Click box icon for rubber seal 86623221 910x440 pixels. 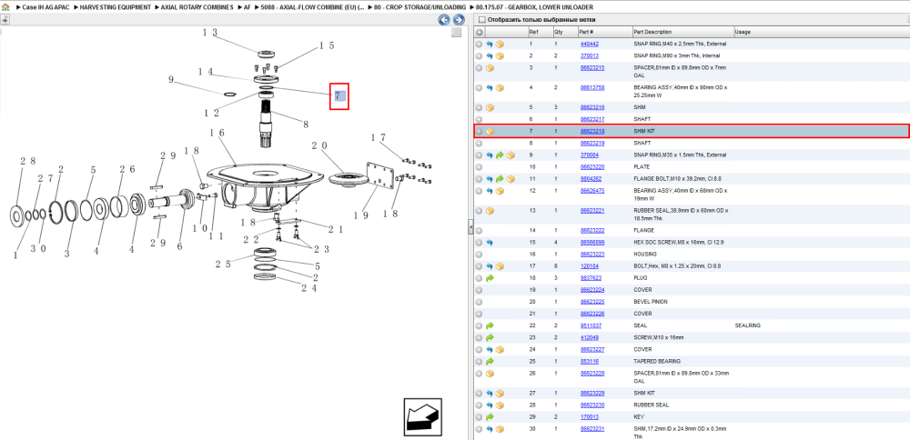coord(490,210)
